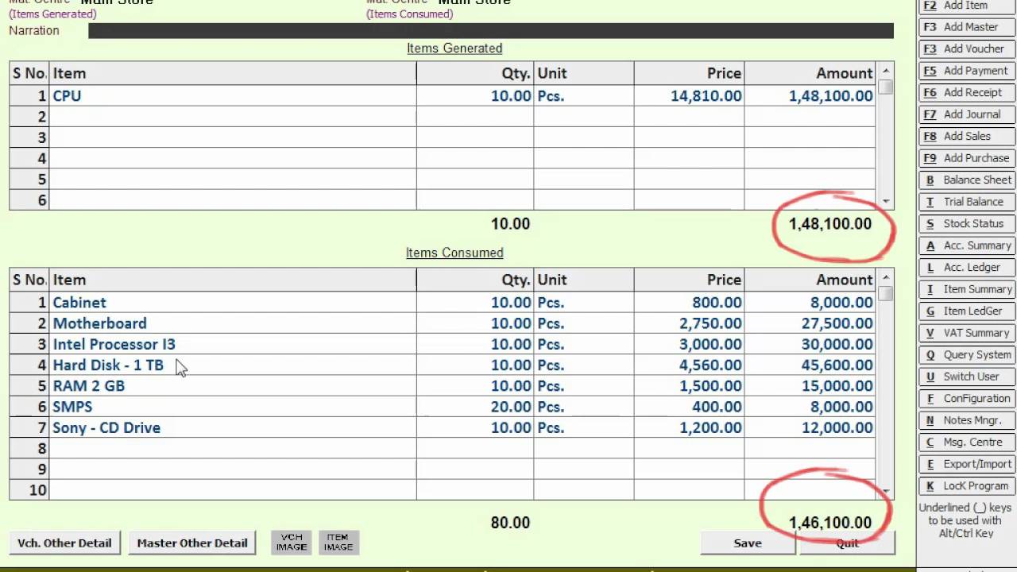Open the Trial Balance report
Viewport: 1017px width, 572px height.
[967, 202]
